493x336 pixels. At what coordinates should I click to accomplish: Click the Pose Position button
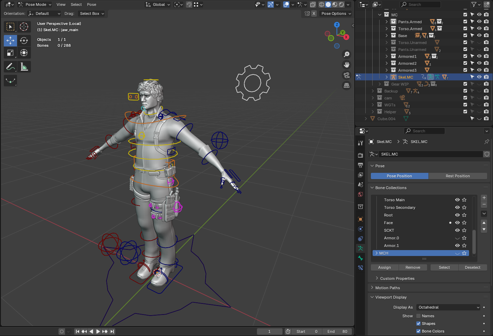tap(399, 176)
